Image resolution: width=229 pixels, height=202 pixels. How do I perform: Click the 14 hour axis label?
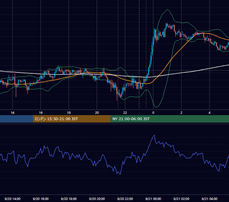[12, 113]
